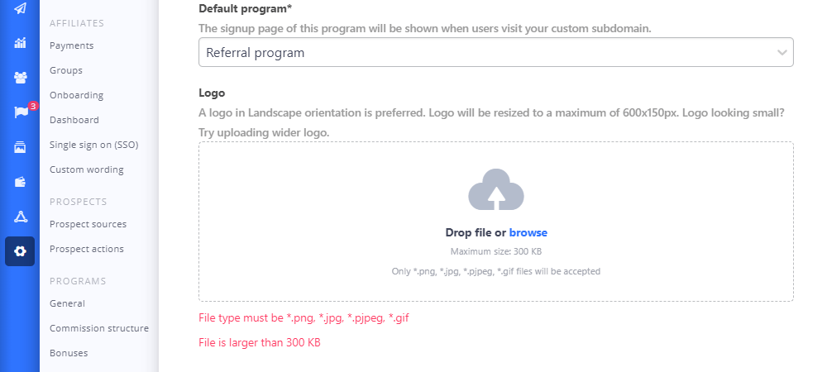Open the affiliates people group icon
Viewport: 827px width, 372px height.
pos(20,78)
